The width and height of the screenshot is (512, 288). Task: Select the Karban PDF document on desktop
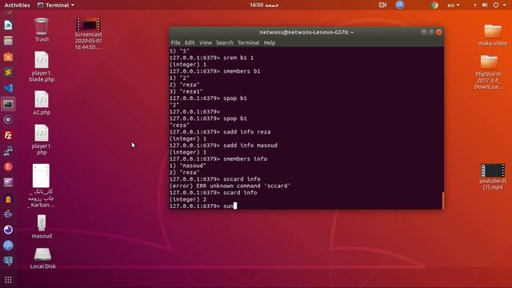(x=41, y=186)
